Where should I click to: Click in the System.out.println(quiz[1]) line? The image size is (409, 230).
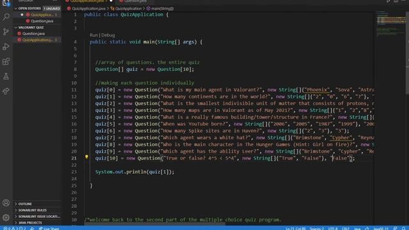tap(135, 172)
